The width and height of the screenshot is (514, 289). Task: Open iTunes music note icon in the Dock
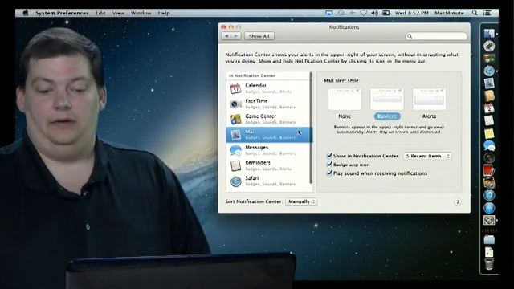coord(489,195)
